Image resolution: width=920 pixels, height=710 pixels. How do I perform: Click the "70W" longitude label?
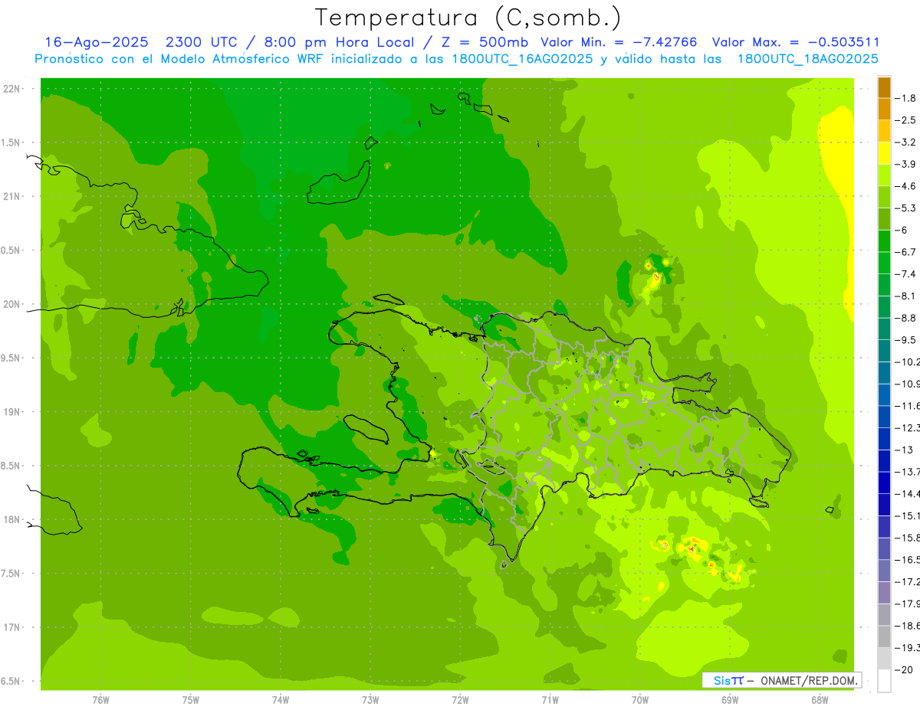coord(640,699)
